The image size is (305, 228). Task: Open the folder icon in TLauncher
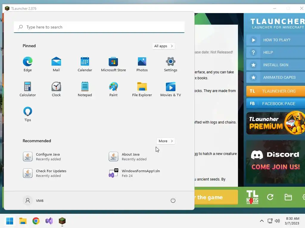point(288,197)
